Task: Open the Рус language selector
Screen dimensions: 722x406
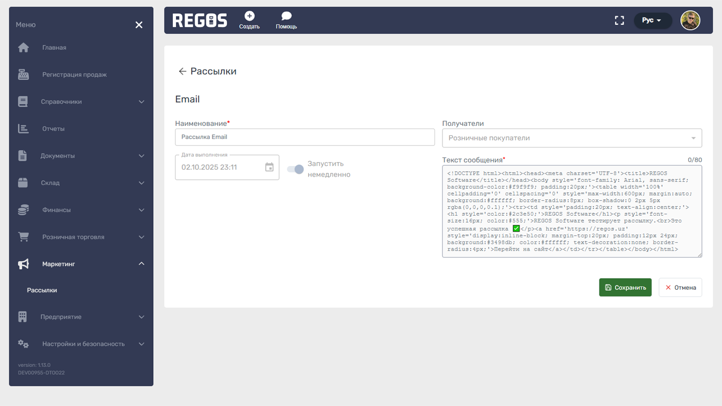Action: 652,21
